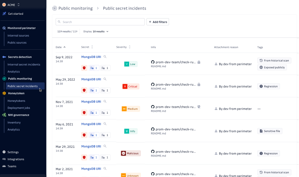This screenshot has width=299, height=177.
Task: Open Medium severity dropdown
Action: click(131, 109)
